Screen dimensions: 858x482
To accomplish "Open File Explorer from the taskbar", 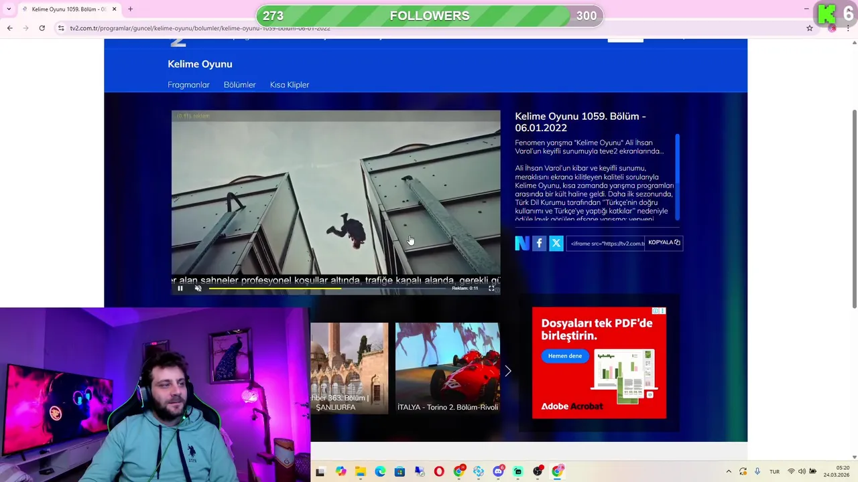I will [x=360, y=471].
